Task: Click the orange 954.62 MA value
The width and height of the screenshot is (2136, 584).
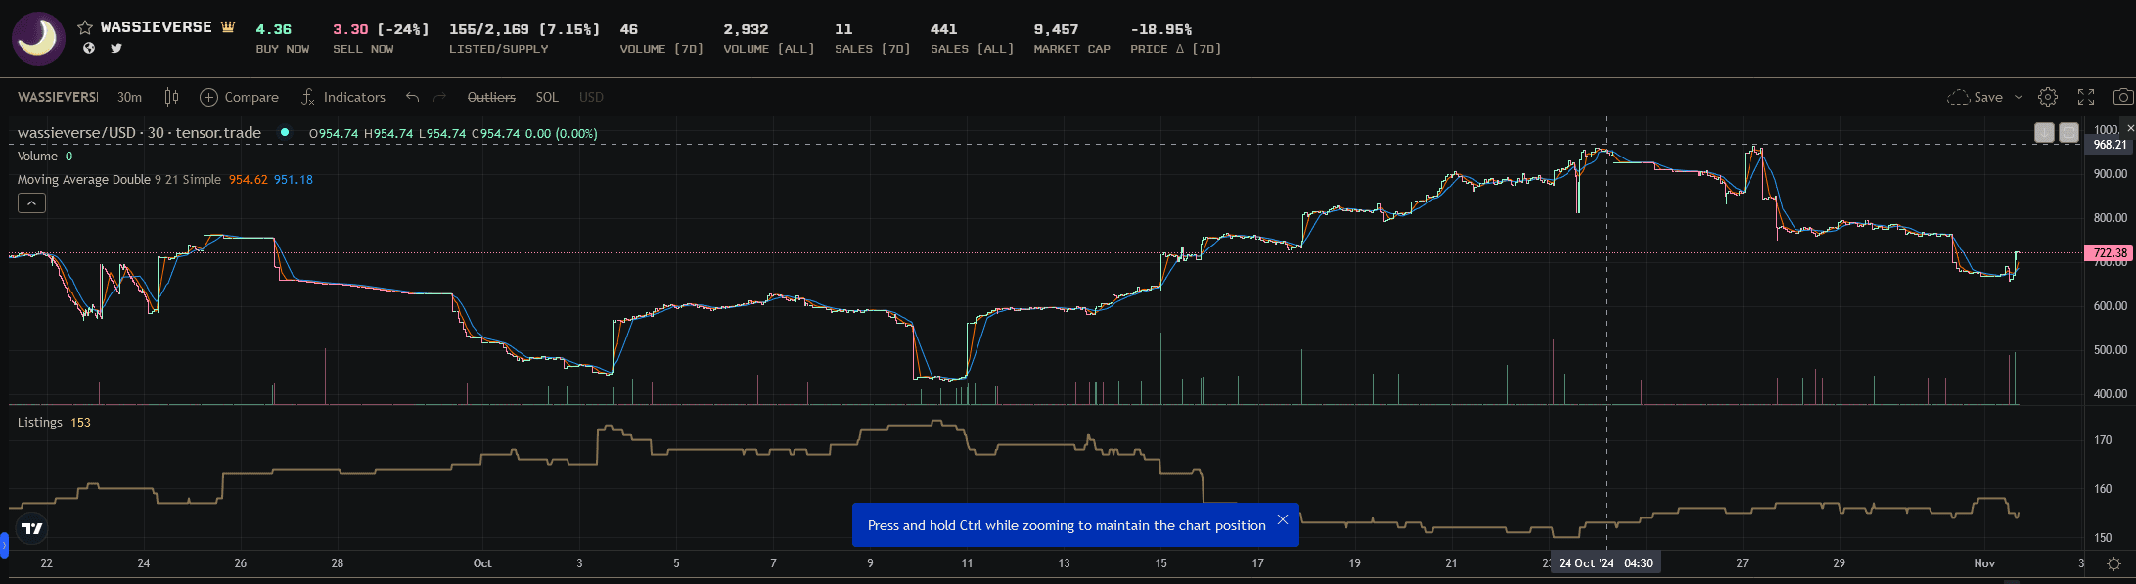Action: coord(249,180)
